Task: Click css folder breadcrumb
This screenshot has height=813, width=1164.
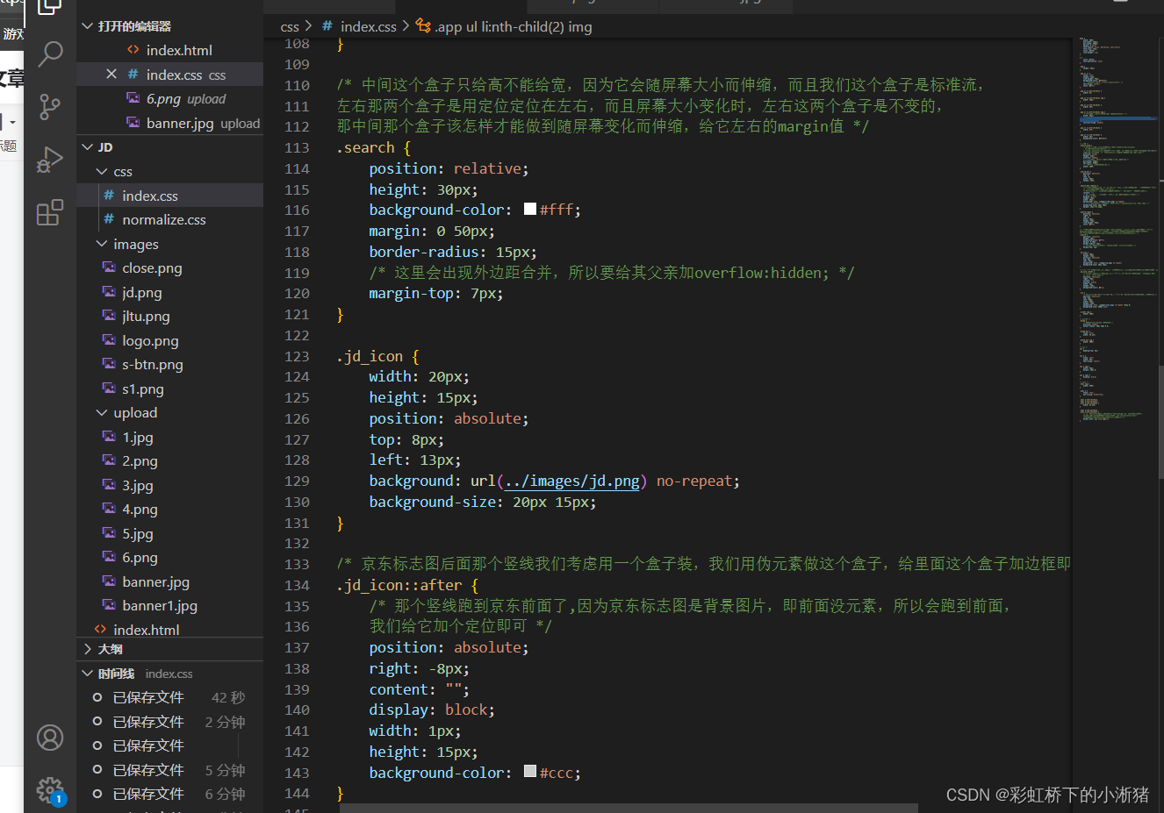Action: (290, 27)
